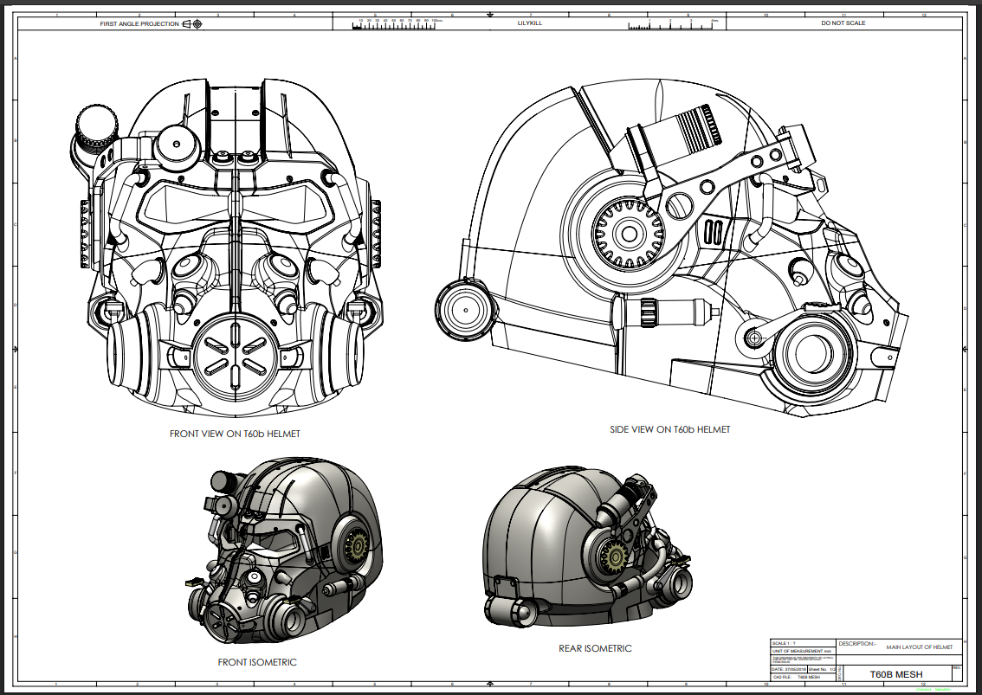Click the 'T60B MESH' drawing title
Image resolution: width=982 pixels, height=695 pixels.
click(896, 674)
